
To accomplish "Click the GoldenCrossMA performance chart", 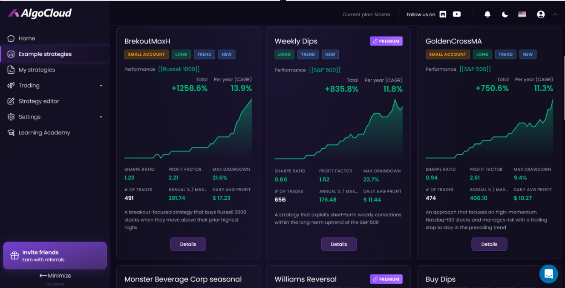I will click(489, 129).
